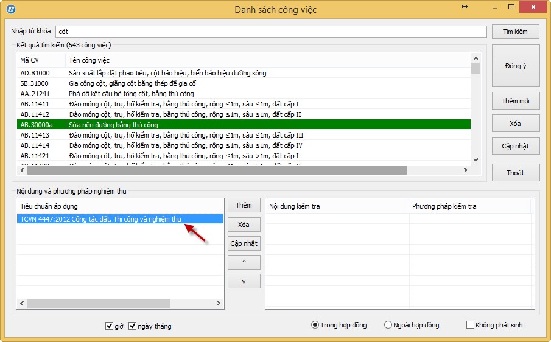Click "Thêm mới" to add new job
551x342 pixels.
(515, 101)
